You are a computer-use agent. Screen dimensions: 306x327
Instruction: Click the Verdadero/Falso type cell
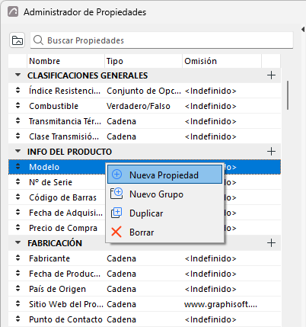click(139, 106)
